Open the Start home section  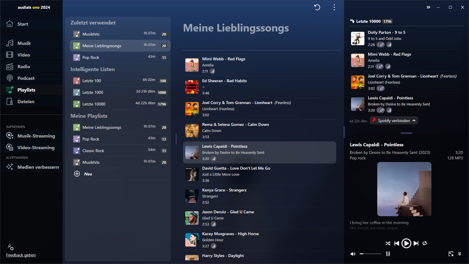pos(31,24)
